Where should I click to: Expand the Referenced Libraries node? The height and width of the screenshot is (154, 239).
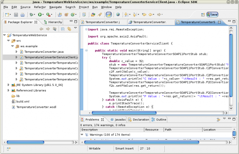(8, 90)
